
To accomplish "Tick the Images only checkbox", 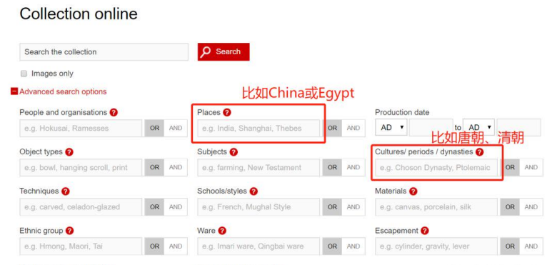I will pos(24,74).
